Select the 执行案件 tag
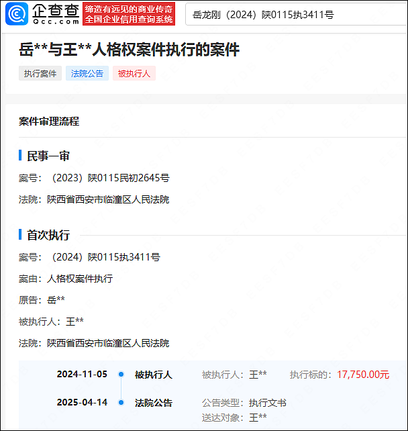This screenshot has height=431, width=408. [40, 73]
